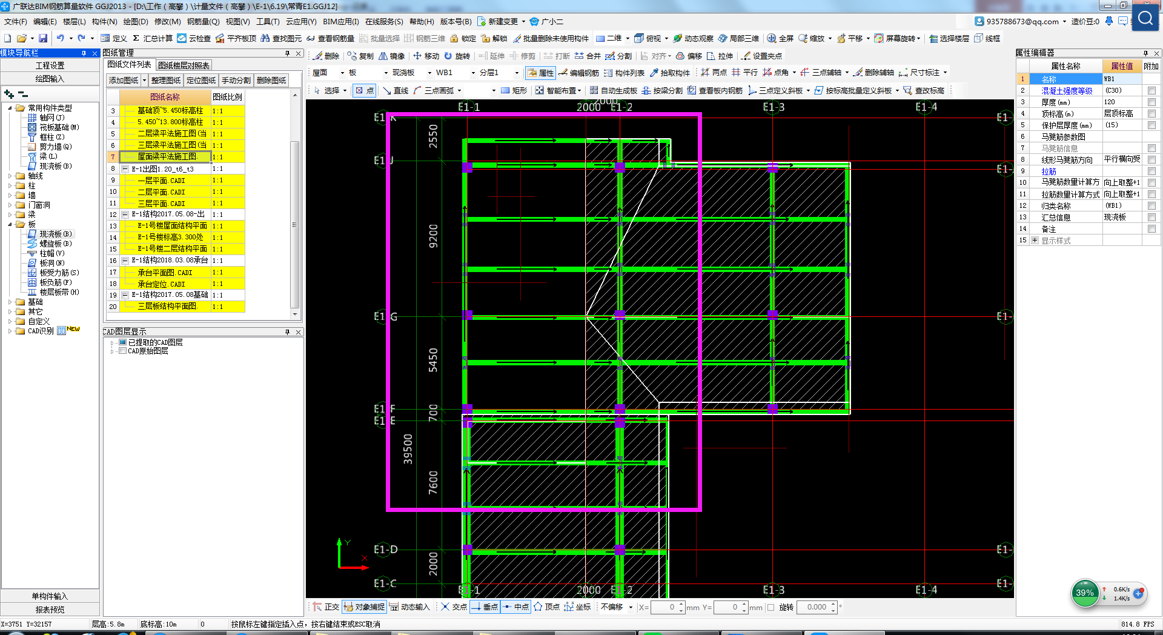
Task: Switch to the 图纸楼层对照表 tab
Action: [184, 65]
